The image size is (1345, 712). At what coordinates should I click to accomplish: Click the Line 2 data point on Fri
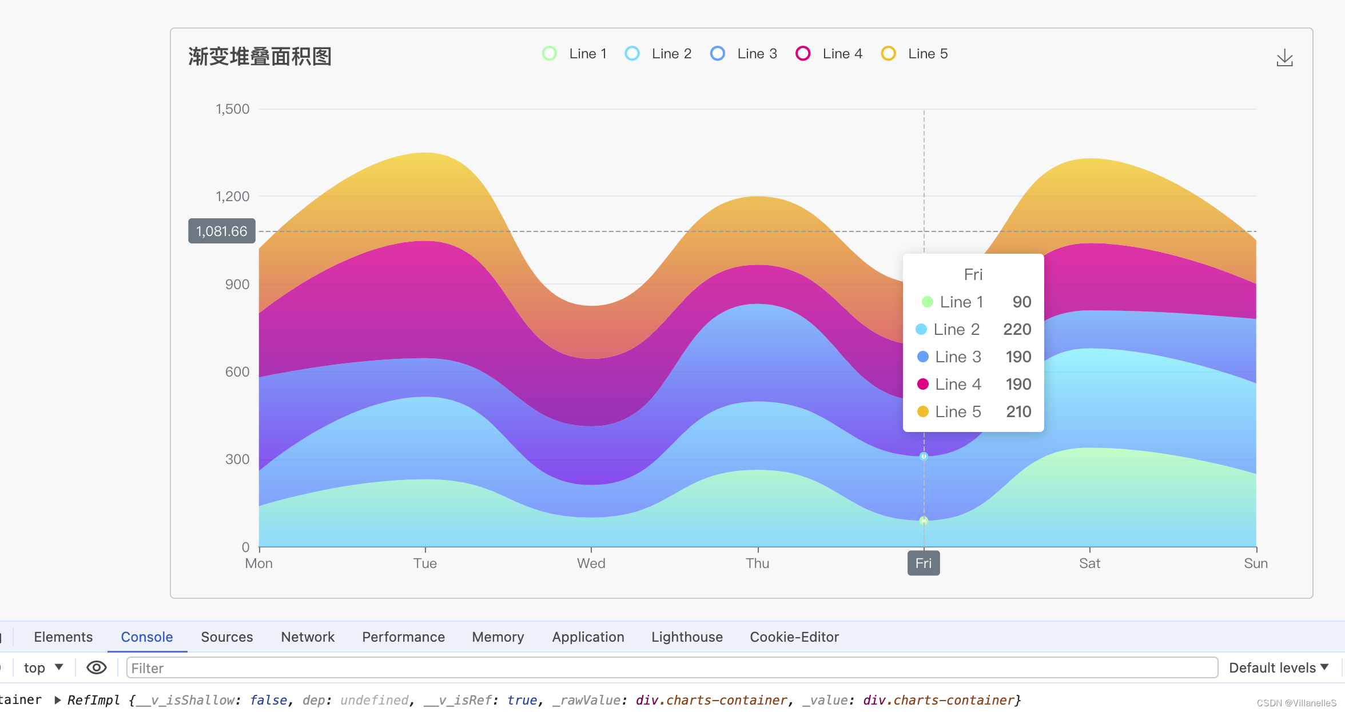pyautogui.click(x=924, y=456)
